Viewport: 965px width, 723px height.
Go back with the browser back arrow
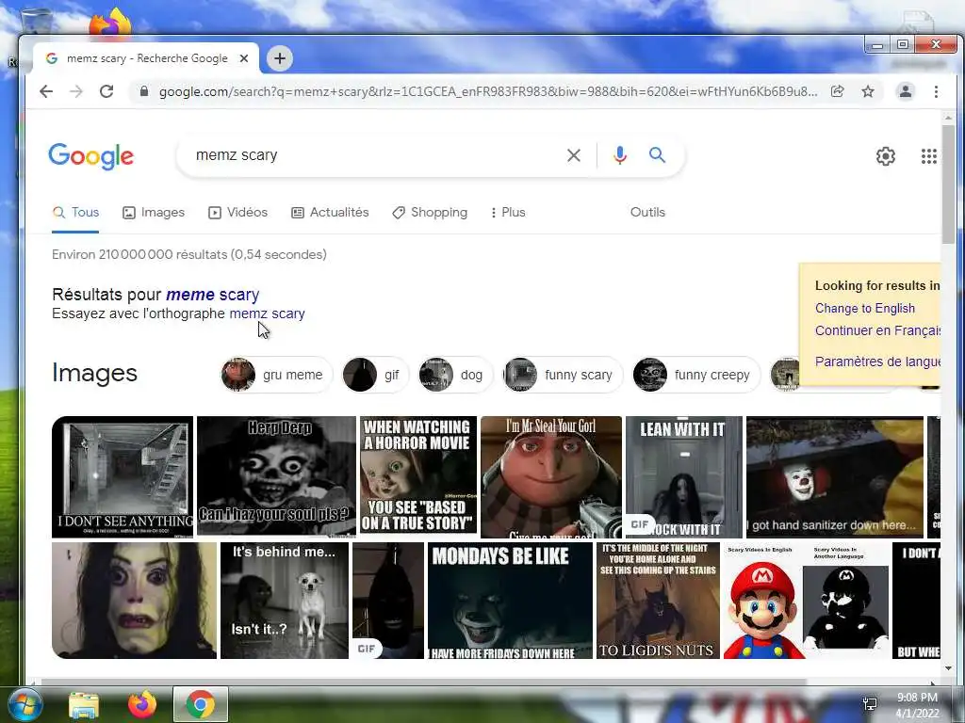[x=46, y=91]
